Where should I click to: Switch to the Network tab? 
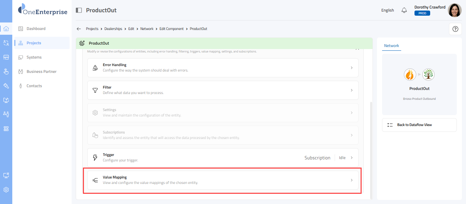pos(391,46)
